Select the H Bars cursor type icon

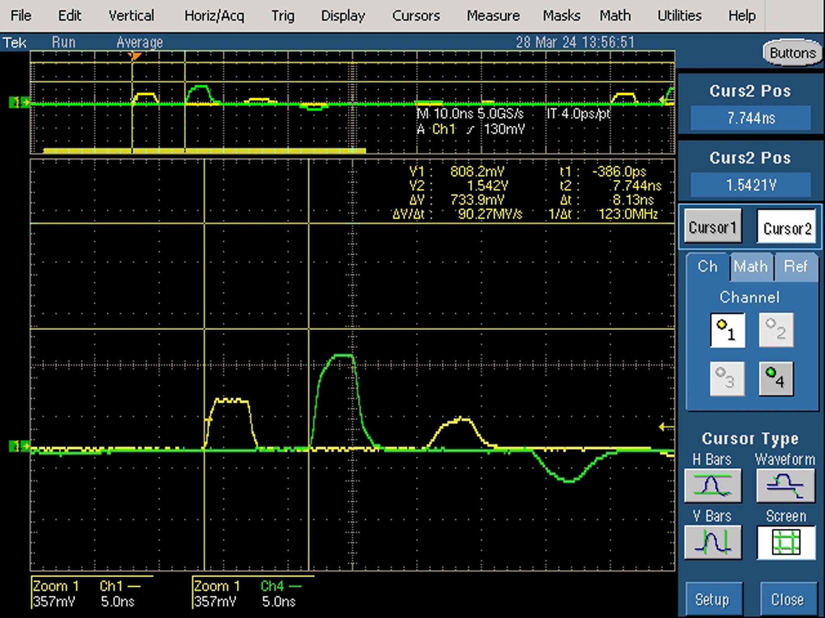pyautogui.click(x=713, y=485)
